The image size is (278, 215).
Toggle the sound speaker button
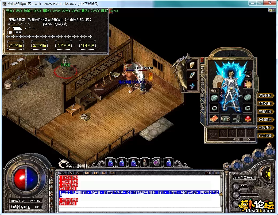tap(269, 152)
